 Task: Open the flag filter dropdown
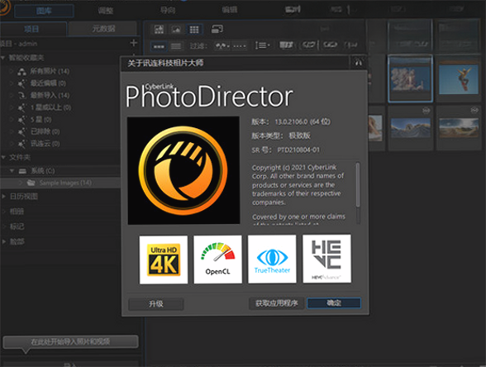point(223,46)
